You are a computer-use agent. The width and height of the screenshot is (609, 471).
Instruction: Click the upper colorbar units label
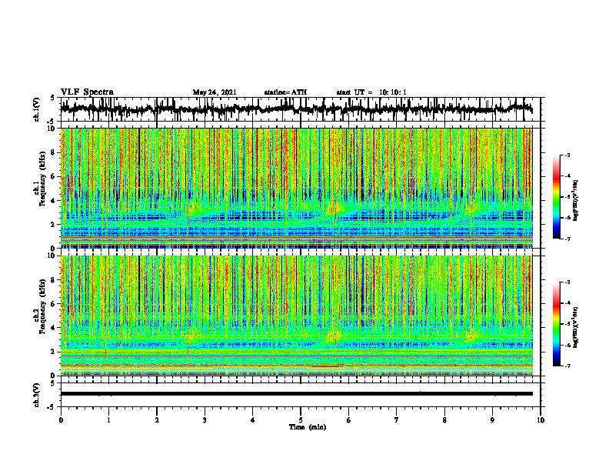(576, 201)
